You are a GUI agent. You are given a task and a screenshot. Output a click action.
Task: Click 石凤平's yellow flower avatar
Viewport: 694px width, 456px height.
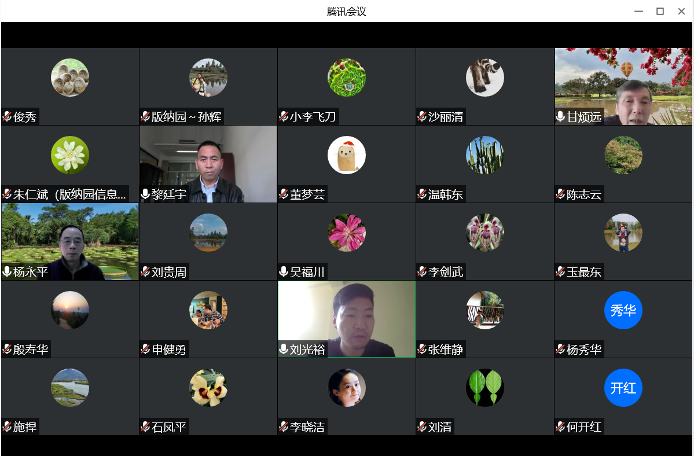click(x=208, y=388)
